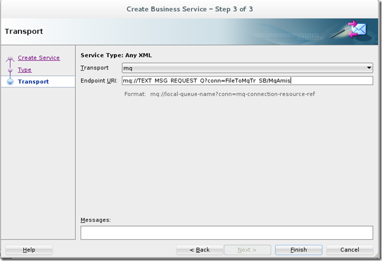Expand the Transport dropdown arrow
The image size is (382, 261).
pyautogui.click(x=369, y=68)
